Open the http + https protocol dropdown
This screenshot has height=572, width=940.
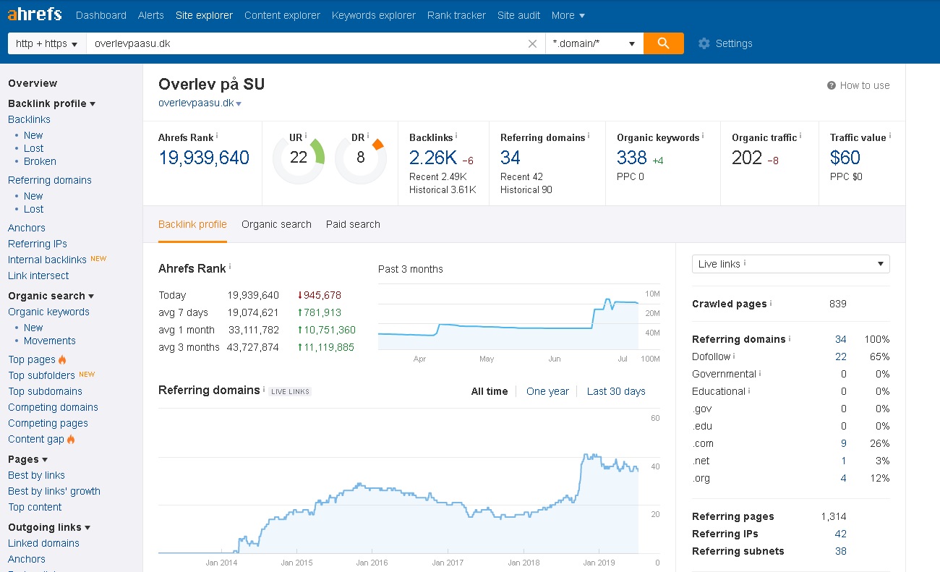pyautogui.click(x=46, y=43)
